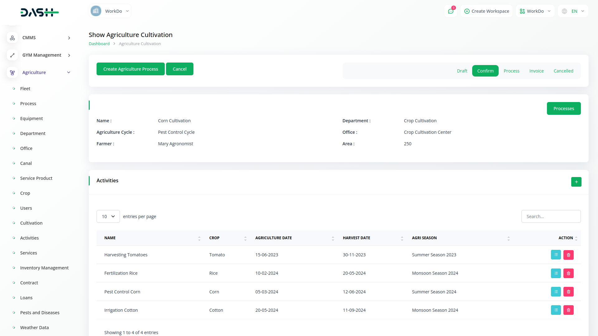Sort table by Agri Season column
Viewport: 598px width, 336px height.
point(508,238)
